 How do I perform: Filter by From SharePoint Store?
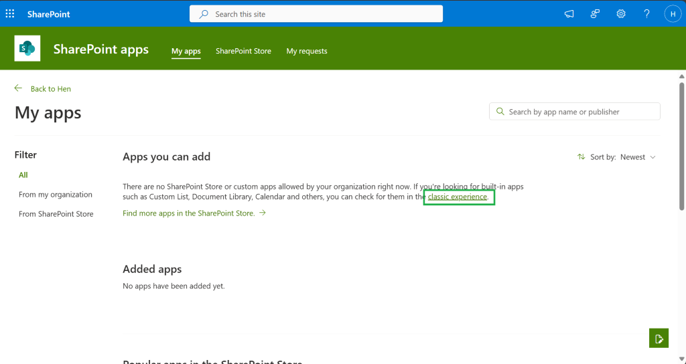56,214
